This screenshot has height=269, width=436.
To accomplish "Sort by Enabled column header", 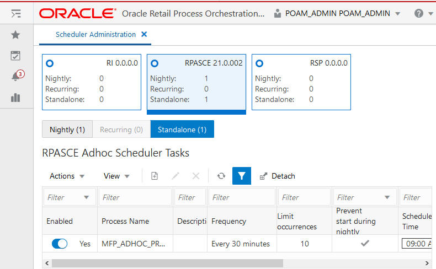I will coord(60,221).
